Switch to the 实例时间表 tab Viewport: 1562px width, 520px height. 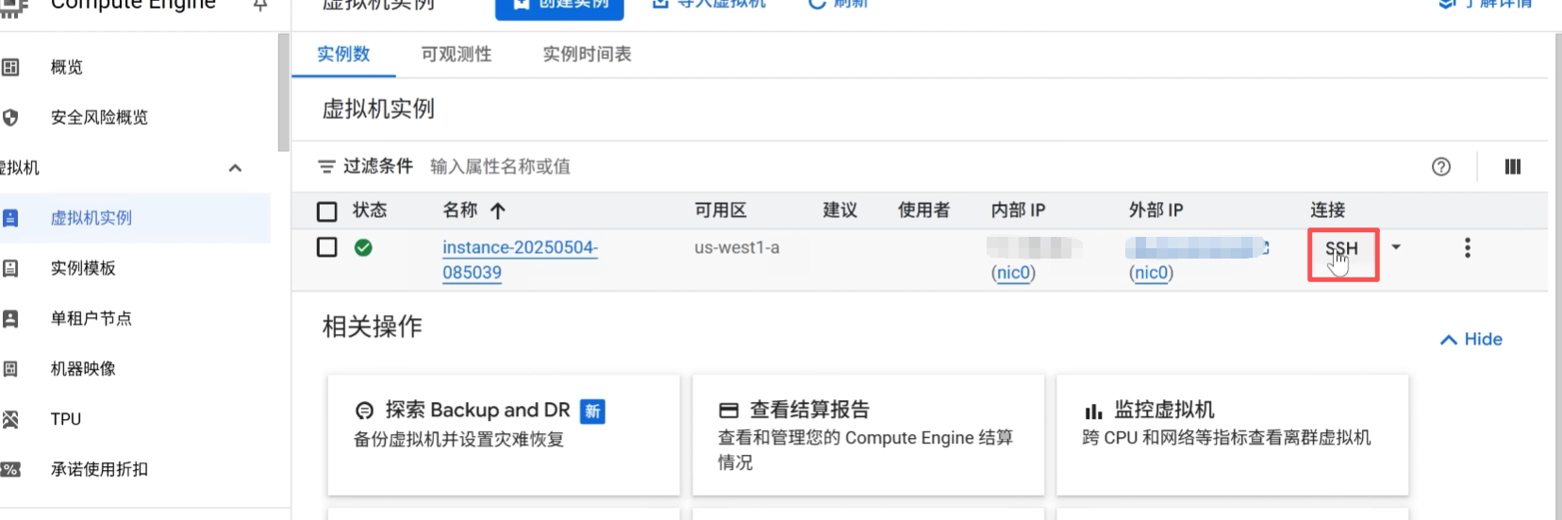pyautogui.click(x=587, y=55)
